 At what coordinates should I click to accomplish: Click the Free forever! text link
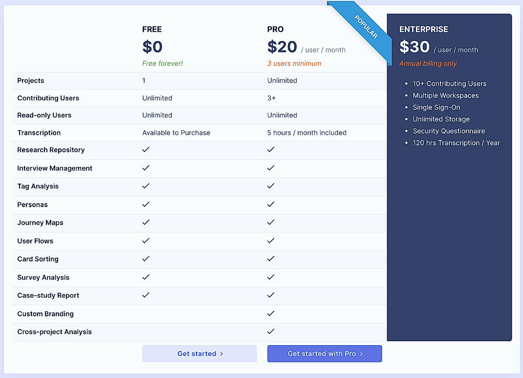tap(162, 63)
